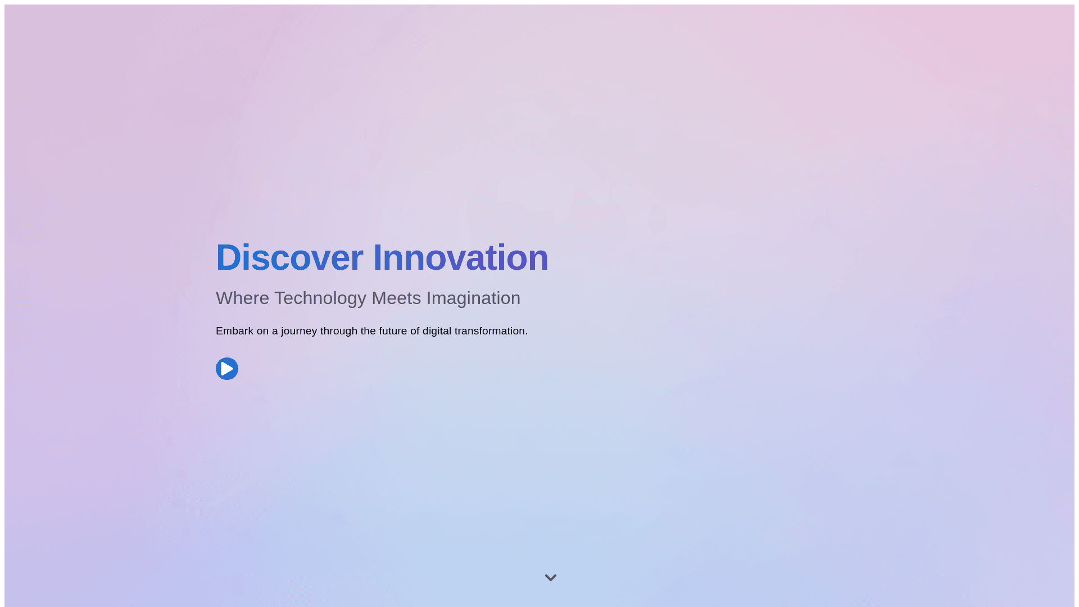The width and height of the screenshot is (1079, 607).
Task: Click the Embark on a journey paragraph
Action: (371, 331)
